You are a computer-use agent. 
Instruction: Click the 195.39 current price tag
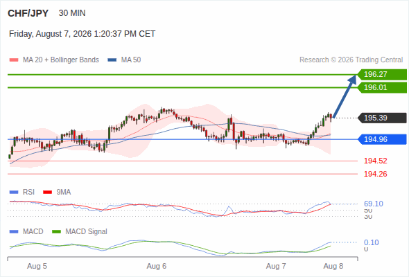pos(382,118)
